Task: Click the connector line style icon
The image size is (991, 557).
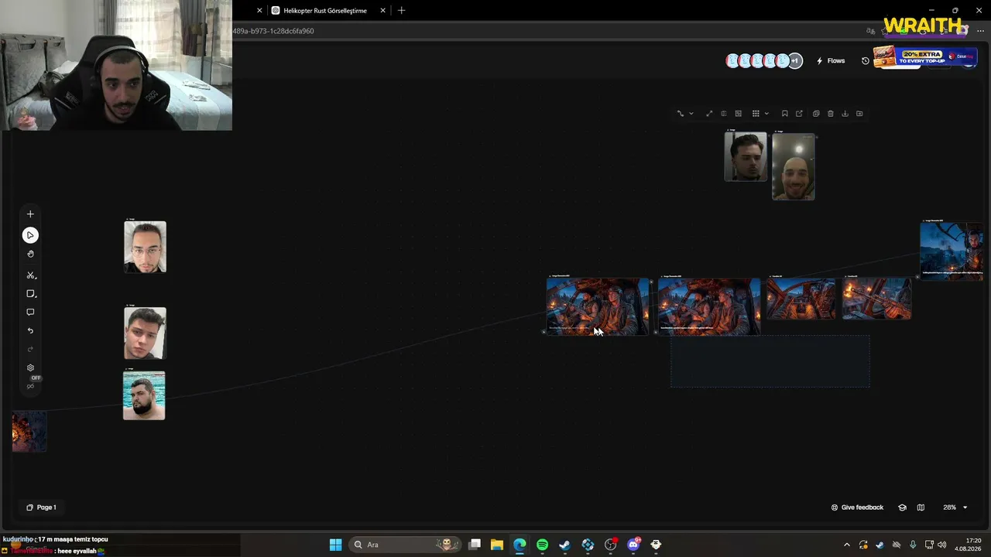Action: coord(680,114)
